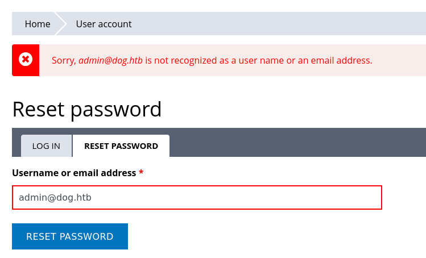Click the red required-field asterisk
This screenshot has height=258, width=426.
[141, 173]
